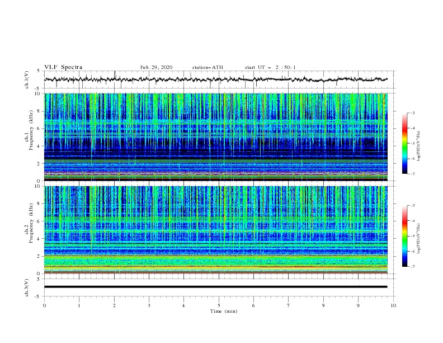Click the "-3" tick on upper colorbar
The width and height of the screenshot is (443, 343).
click(413, 113)
